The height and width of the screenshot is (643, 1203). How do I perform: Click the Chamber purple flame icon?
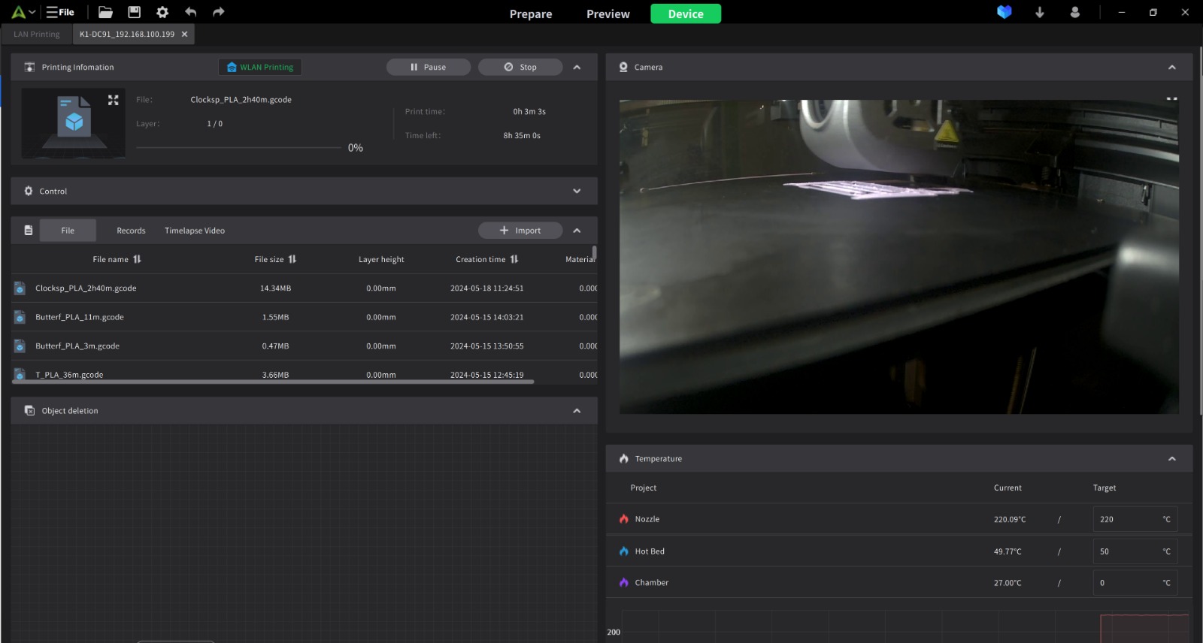point(624,583)
